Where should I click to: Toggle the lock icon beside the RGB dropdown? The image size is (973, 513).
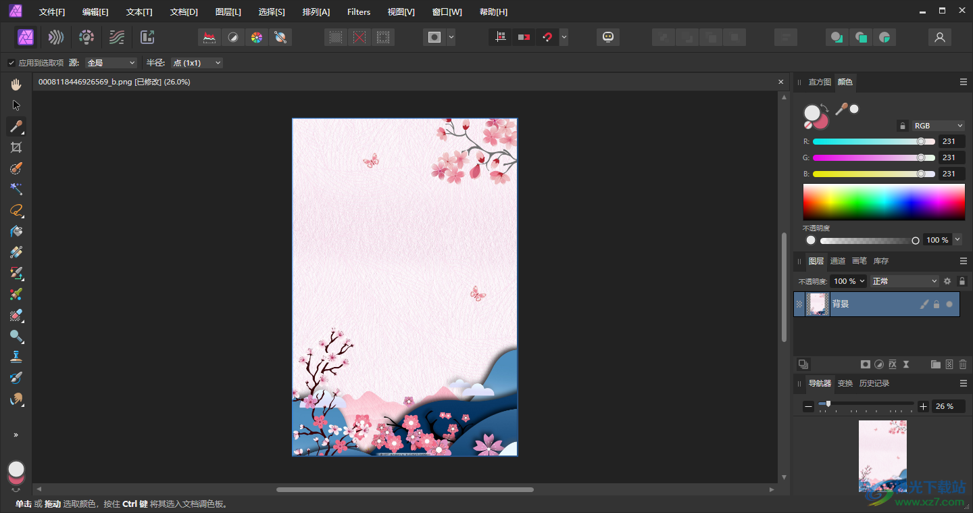pyautogui.click(x=902, y=126)
